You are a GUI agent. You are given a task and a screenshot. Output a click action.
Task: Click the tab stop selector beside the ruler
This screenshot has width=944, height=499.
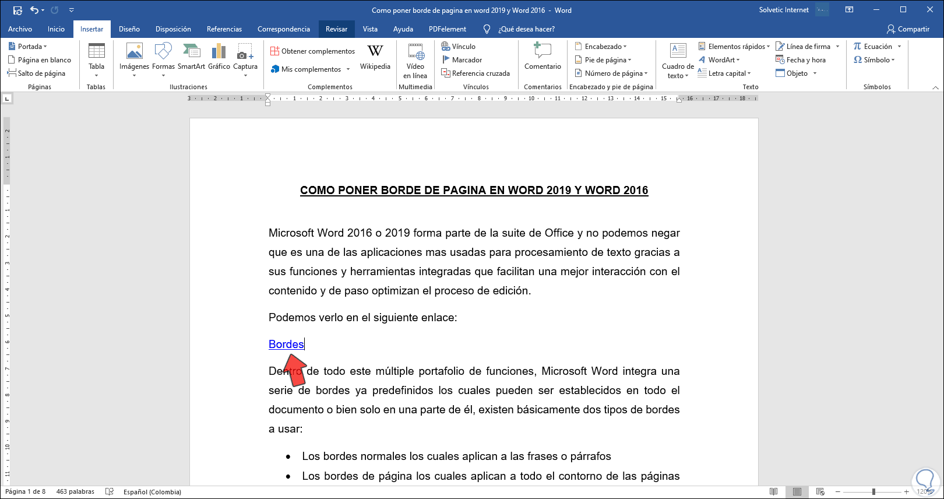click(x=8, y=99)
